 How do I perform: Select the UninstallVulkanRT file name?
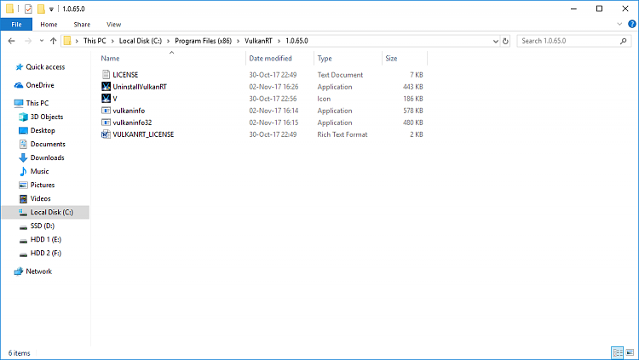pos(140,86)
